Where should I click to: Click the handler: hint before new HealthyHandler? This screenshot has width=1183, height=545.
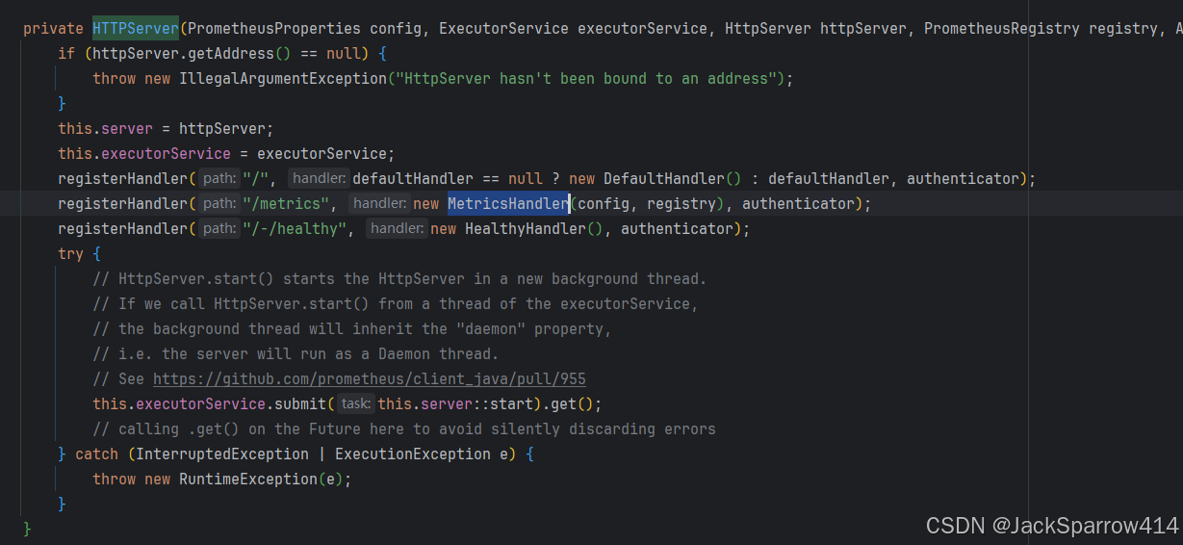coord(397,229)
